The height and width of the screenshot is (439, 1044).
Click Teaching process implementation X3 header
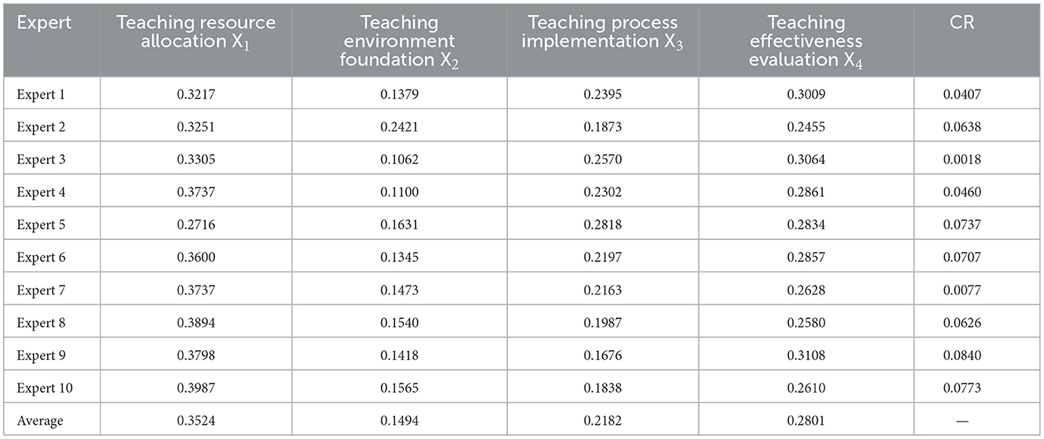[x=603, y=32]
